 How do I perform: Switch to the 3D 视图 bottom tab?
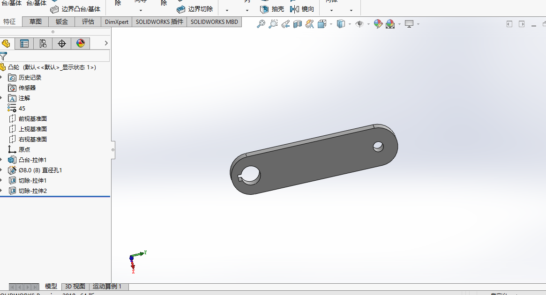(x=75, y=286)
